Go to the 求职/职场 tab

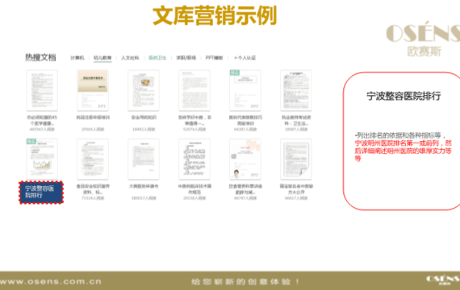click(186, 58)
